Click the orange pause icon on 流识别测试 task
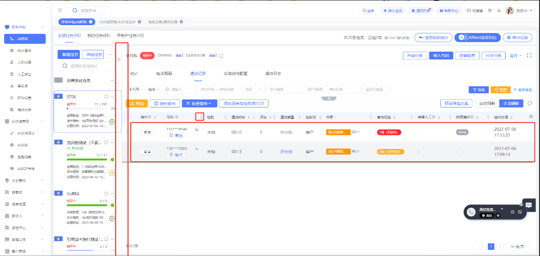 pyautogui.click(x=112, y=173)
